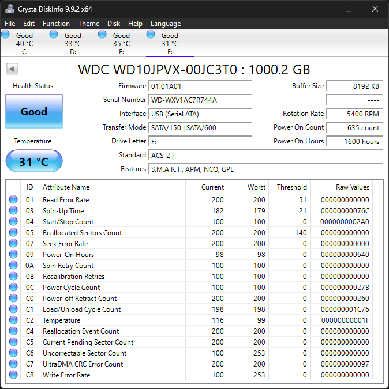Click the status icon for UltraDMA CRC Error Count
Viewport: 389px width, 389px height.
point(13,364)
